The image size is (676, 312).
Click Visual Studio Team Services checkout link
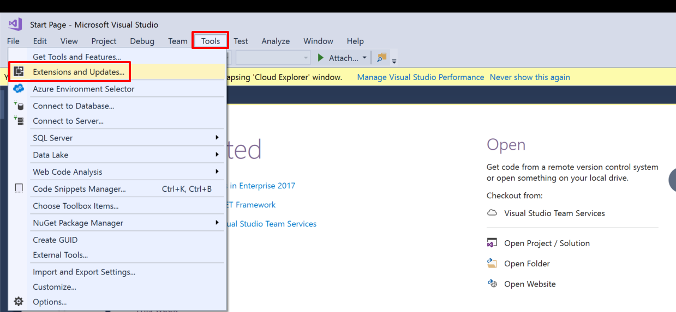click(554, 213)
